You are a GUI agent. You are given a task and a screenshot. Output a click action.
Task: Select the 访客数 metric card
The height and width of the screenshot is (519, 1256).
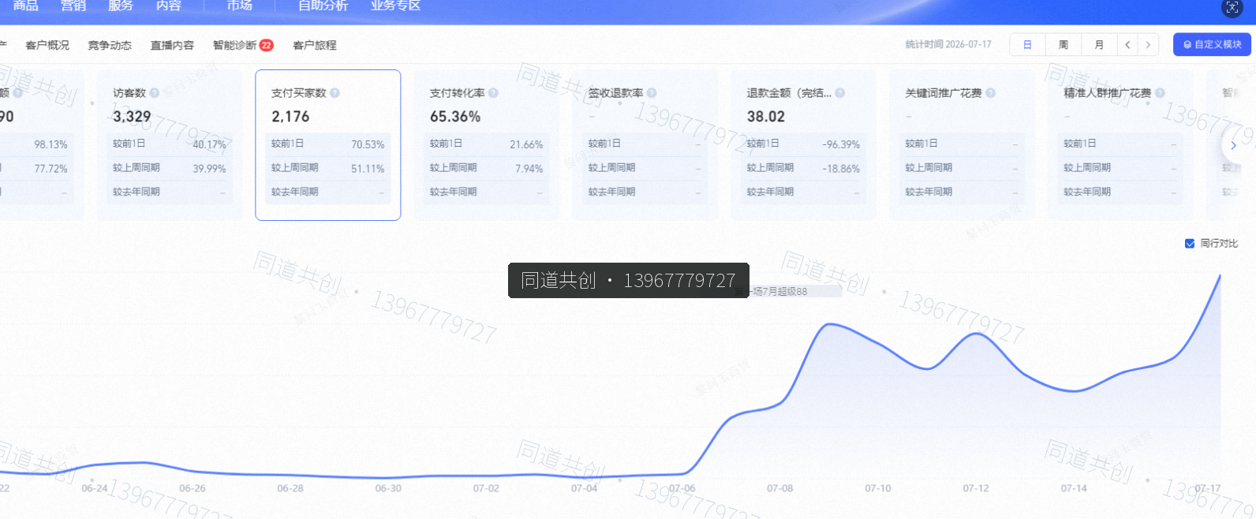[x=169, y=145]
